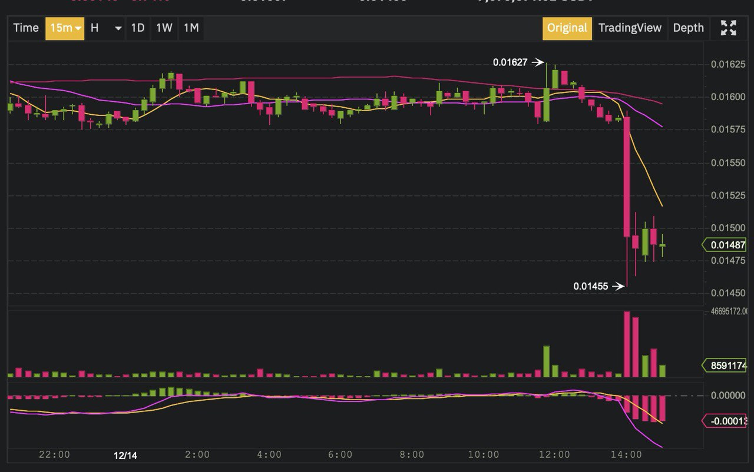
Task: Click the large red crash candle
Action: pyautogui.click(x=627, y=177)
